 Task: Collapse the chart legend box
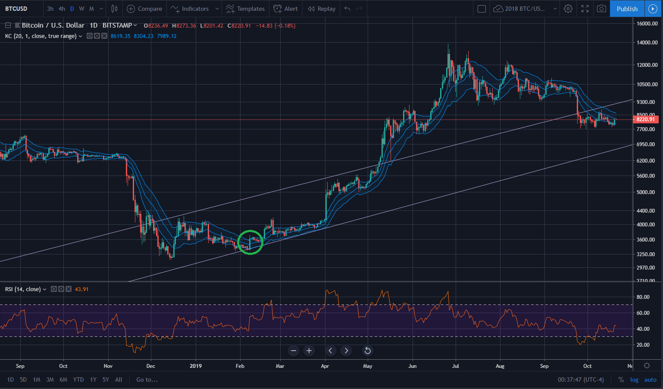(8, 25)
